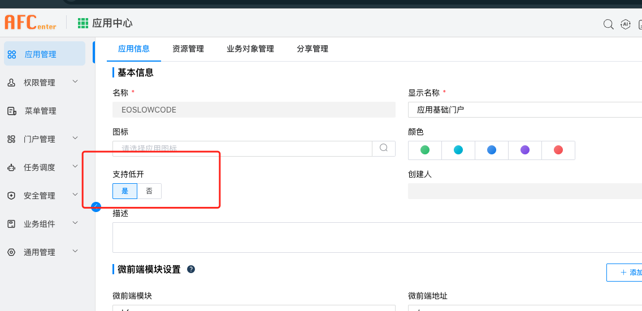Select 是 for 支持低开
642x311 pixels.
(125, 191)
